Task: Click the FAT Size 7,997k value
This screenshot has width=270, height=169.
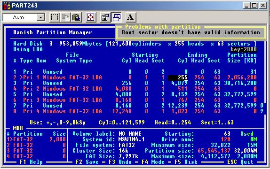Action: click(128, 156)
